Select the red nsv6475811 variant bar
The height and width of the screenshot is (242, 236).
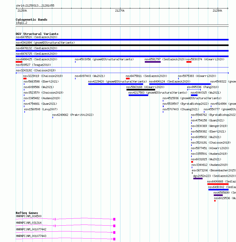128,79
